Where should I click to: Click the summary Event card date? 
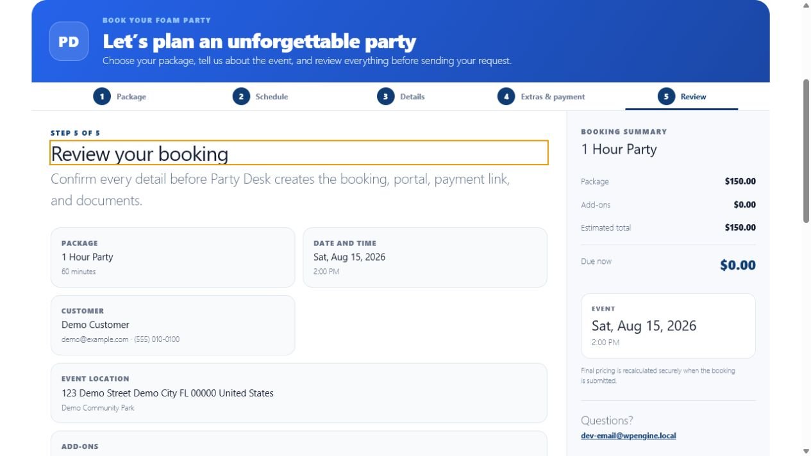[x=644, y=325]
